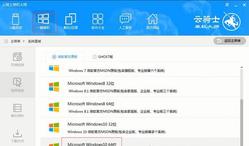Click the 系统重装 breadcrumb

coord(35,41)
